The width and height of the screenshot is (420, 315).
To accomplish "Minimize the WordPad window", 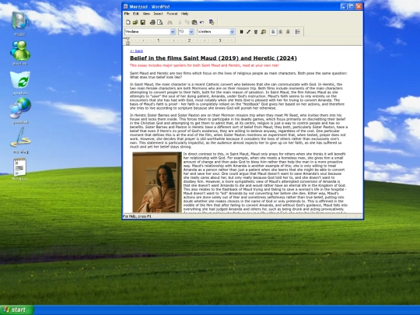I will point(344,6).
